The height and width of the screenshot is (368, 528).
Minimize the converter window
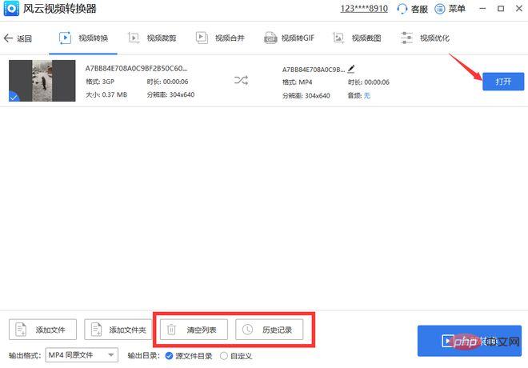[x=482, y=9]
